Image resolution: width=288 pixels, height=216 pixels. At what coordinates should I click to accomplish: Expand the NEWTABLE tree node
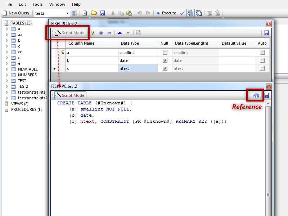tap(7, 69)
